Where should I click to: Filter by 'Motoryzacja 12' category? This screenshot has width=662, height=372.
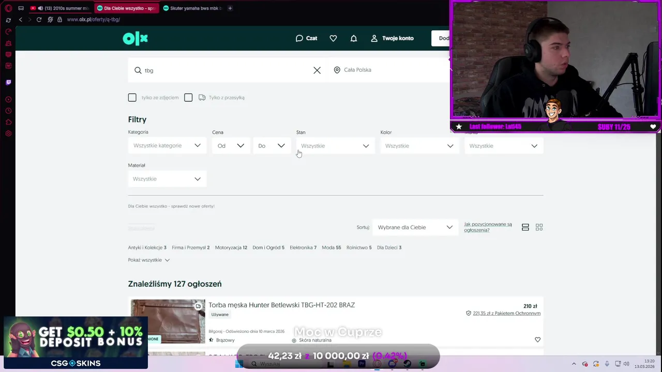(231, 247)
